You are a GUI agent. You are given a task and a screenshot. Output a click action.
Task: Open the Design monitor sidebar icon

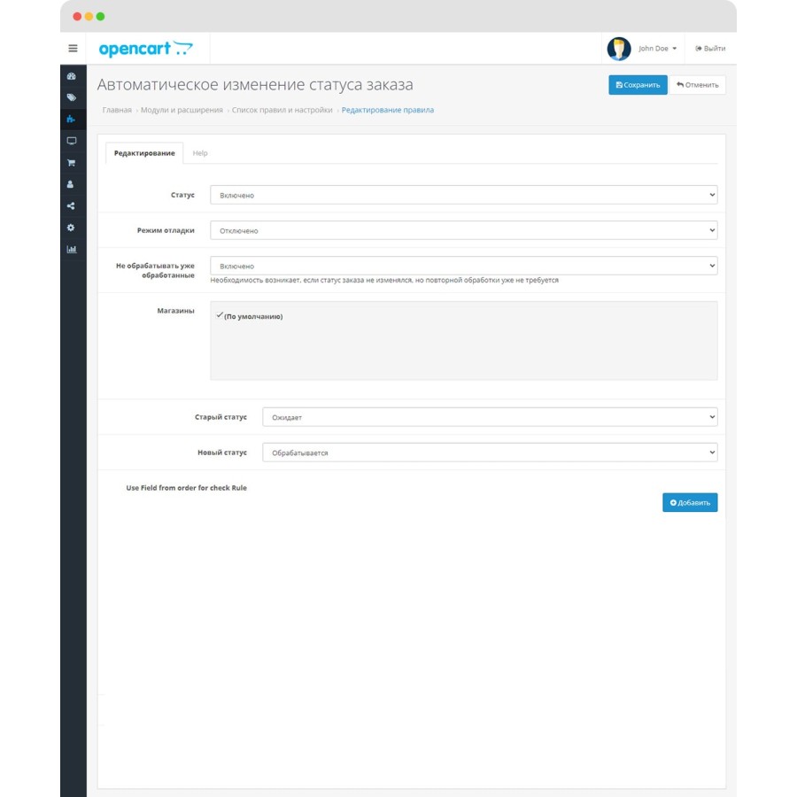click(71, 141)
